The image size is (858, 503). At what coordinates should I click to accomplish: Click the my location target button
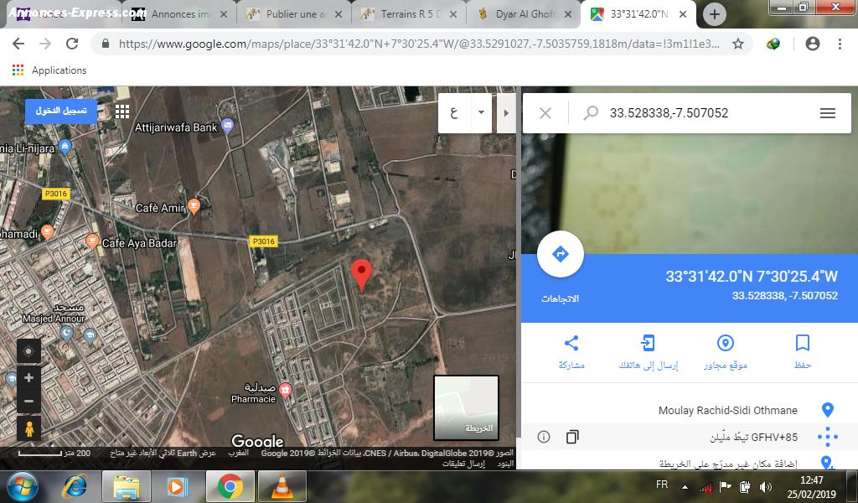click(28, 351)
